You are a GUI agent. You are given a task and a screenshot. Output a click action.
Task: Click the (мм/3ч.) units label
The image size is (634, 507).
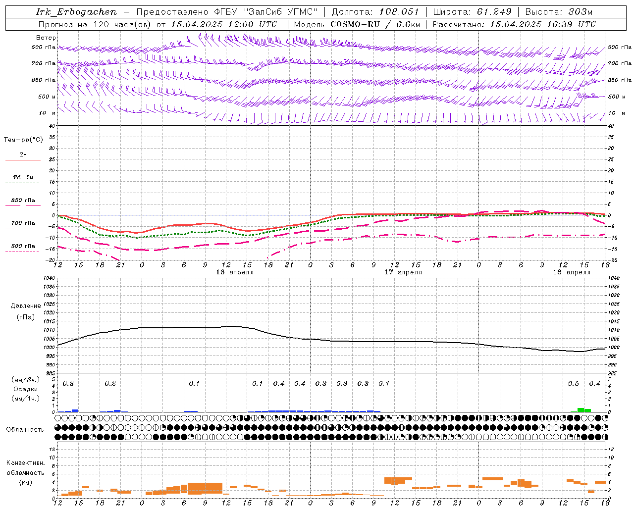(25, 380)
